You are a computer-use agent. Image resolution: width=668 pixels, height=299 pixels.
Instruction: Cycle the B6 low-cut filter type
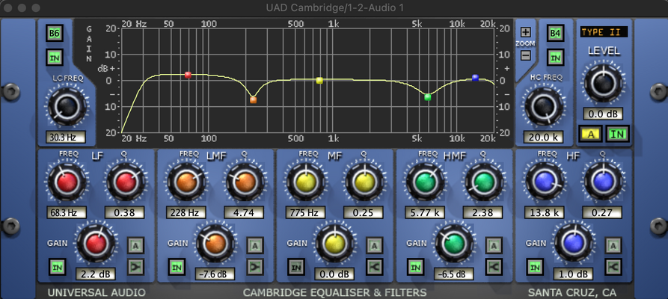(x=55, y=33)
